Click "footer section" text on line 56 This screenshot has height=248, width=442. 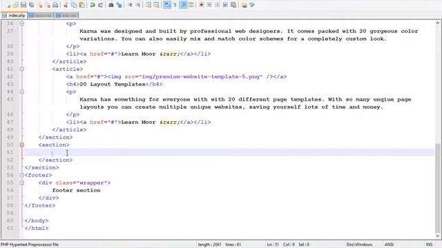tap(77, 191)
